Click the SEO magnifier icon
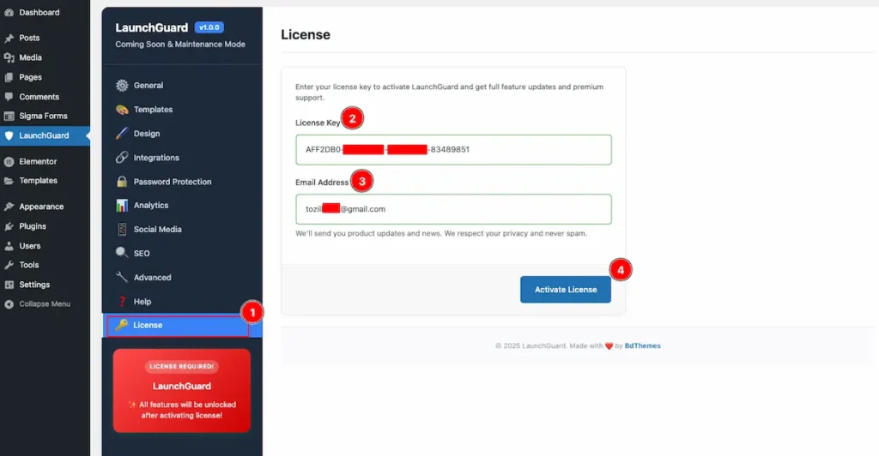Image resolution: width=879 pixels, height=456 pixels. tap(122, 253)
